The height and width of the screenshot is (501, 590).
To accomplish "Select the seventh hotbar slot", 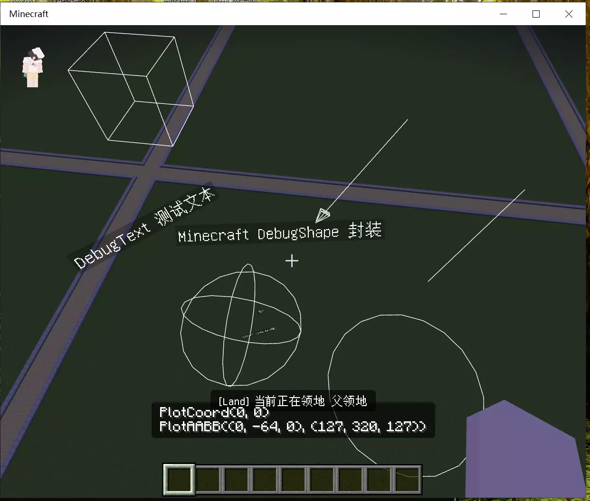I will pos(350,480).
